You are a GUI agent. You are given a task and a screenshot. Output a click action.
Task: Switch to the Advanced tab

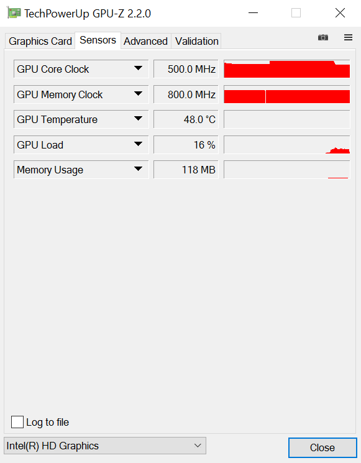(x=145, y=41)
